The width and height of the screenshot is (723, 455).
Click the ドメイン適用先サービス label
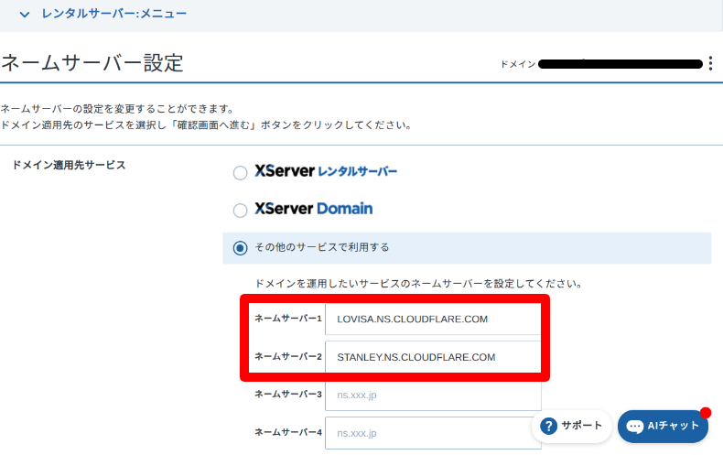[69, 165]
